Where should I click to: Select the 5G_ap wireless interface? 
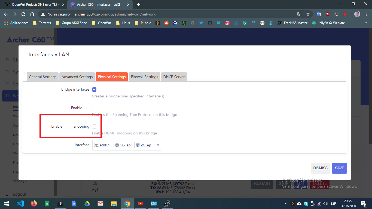(124, 145)
